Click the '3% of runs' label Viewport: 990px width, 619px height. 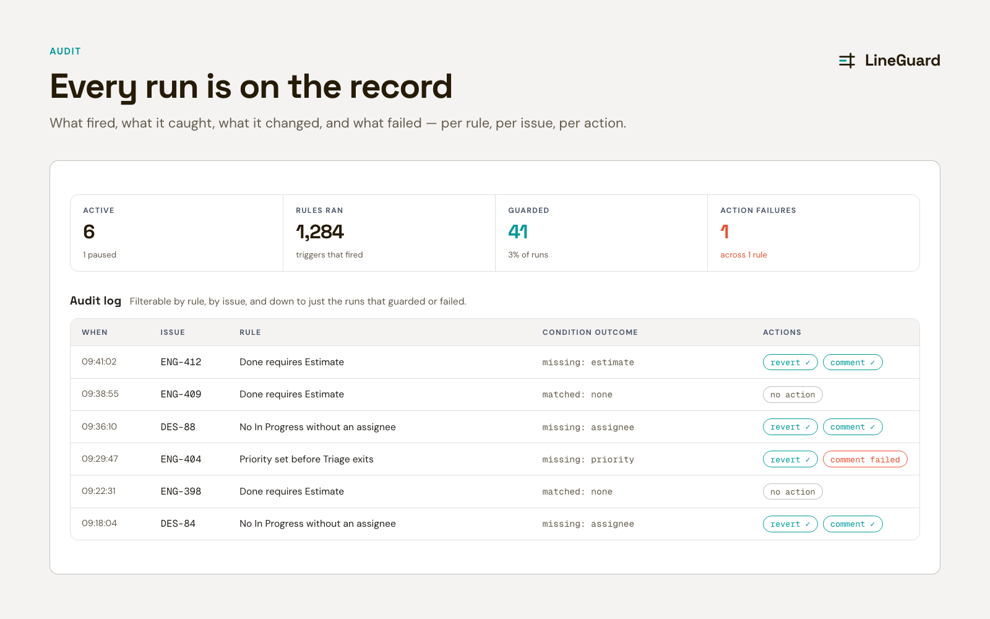pyautogui.click(x=528, y=255)
